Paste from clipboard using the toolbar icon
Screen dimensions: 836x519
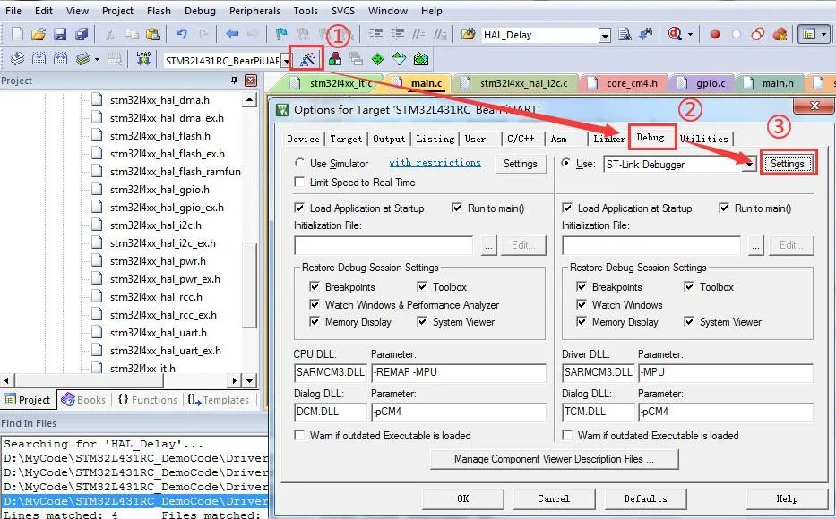coord(153,35)
